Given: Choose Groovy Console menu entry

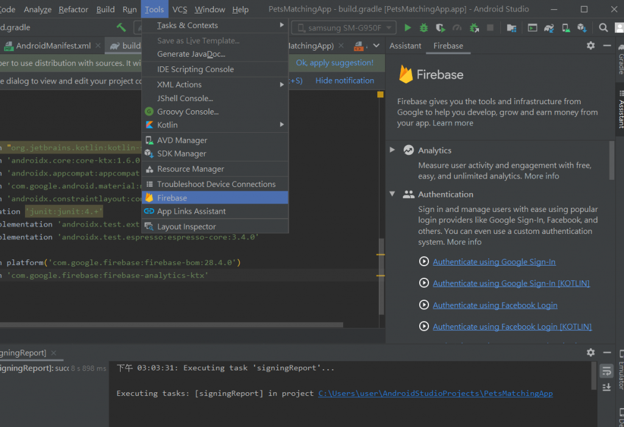Looking at the screenshot, I should pyautogui.click(x=215, y=112).
